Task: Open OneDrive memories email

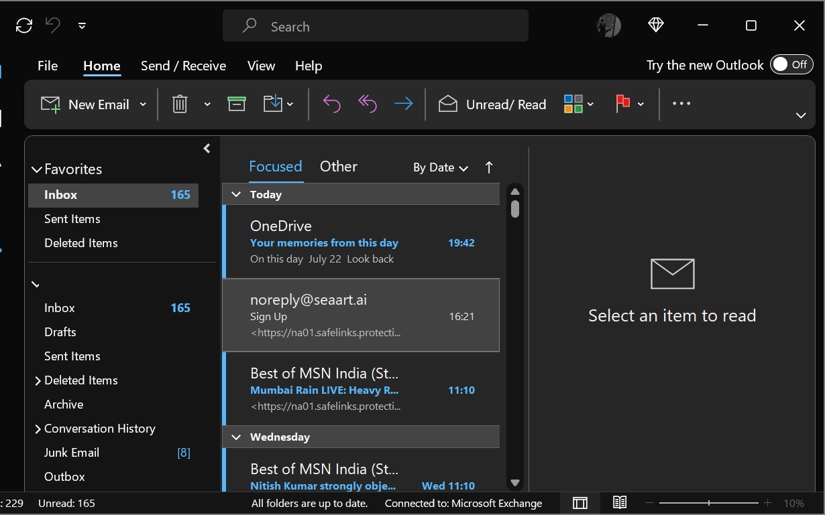Action: pos(361,242)
